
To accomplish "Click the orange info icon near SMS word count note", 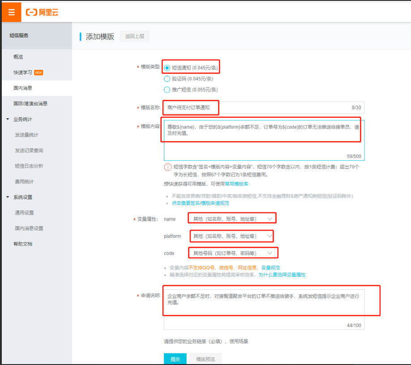I will pos(167,167).
